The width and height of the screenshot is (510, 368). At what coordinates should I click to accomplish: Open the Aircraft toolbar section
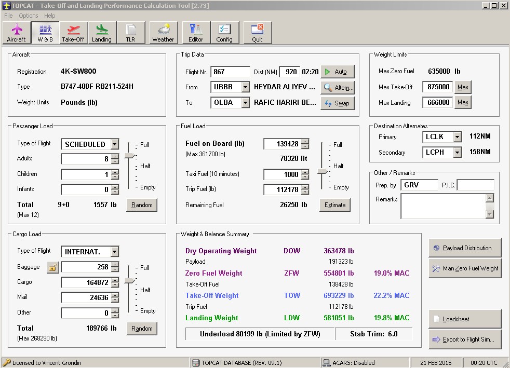coord(17,33)
